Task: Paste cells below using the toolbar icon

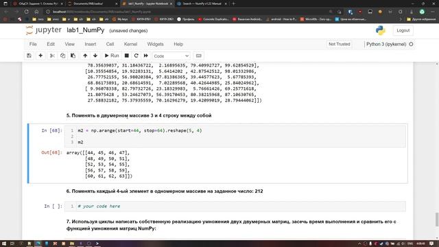Action: [73, 56]
